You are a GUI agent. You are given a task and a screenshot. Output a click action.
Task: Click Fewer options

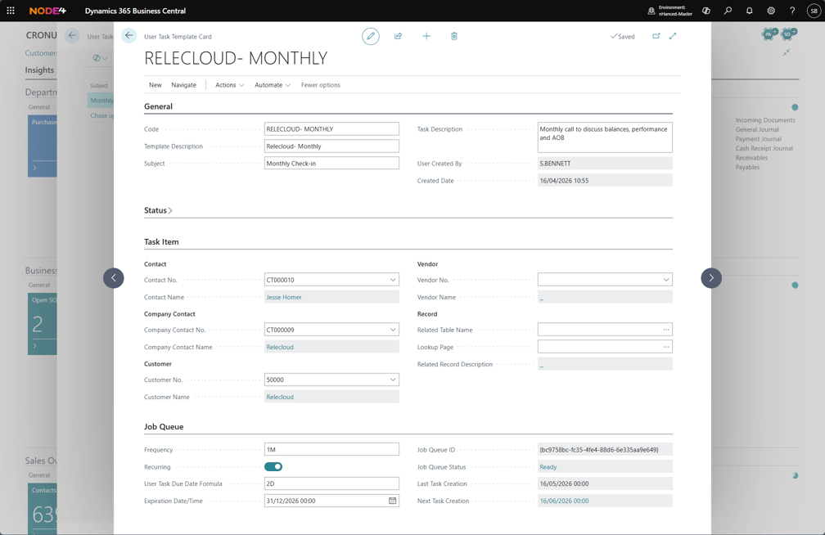point(321,85)
